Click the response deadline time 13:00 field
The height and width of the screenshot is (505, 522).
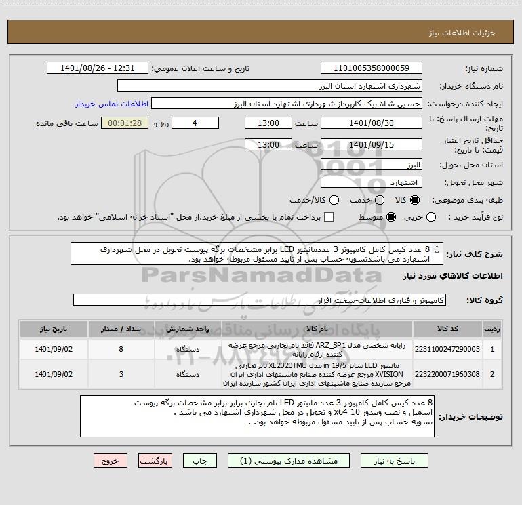(x=268, y=123)
